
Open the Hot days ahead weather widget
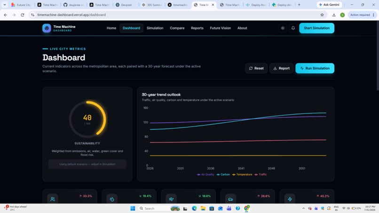(x=15, y=208)
